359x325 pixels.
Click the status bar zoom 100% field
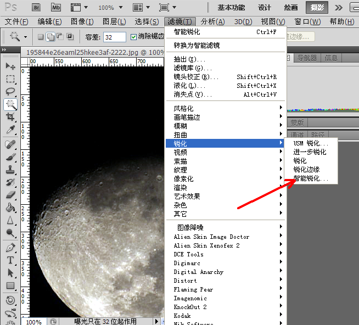[x=34, y=322]
